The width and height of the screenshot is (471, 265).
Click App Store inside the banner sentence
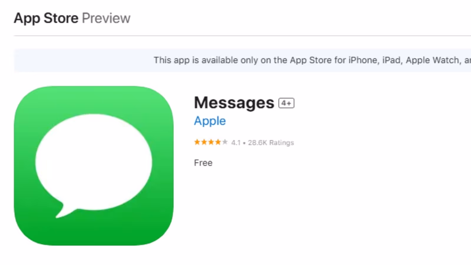311,60
